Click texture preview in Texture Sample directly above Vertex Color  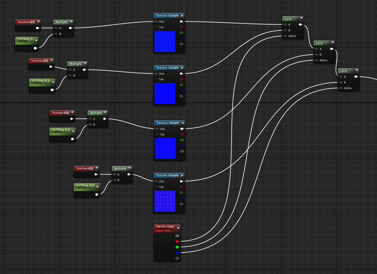(x=165, y=201)
